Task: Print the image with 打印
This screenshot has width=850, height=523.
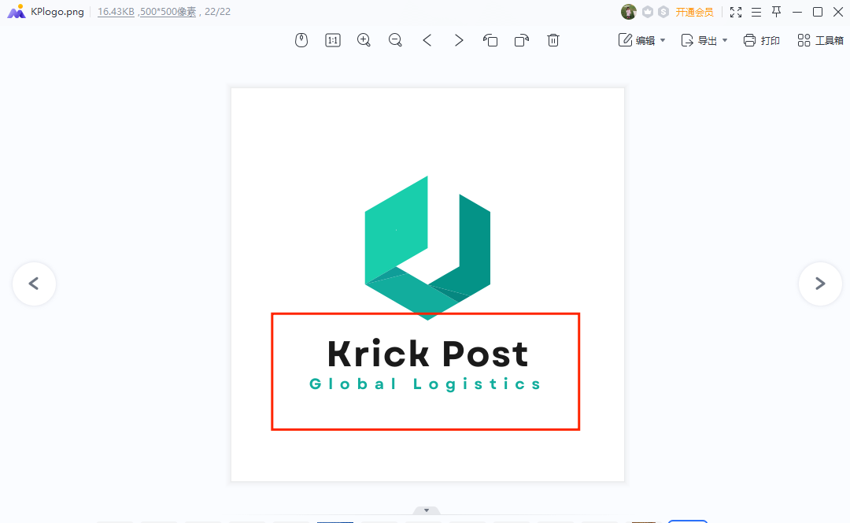Action: [762, 40]
